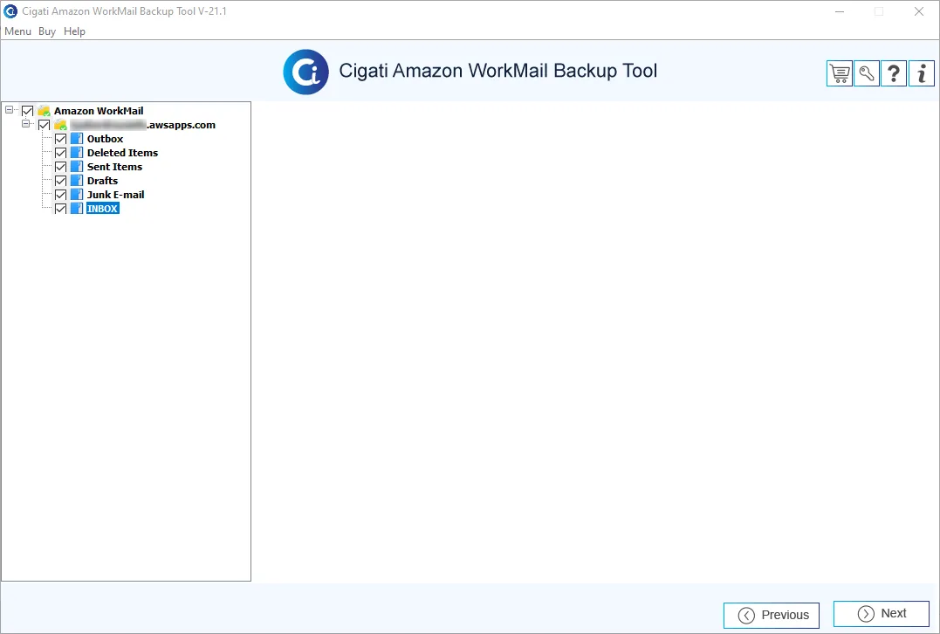Viewport: 940px width, 634px height.
Task: Select the Deleted Items folder label
Action: click(122, 152)
